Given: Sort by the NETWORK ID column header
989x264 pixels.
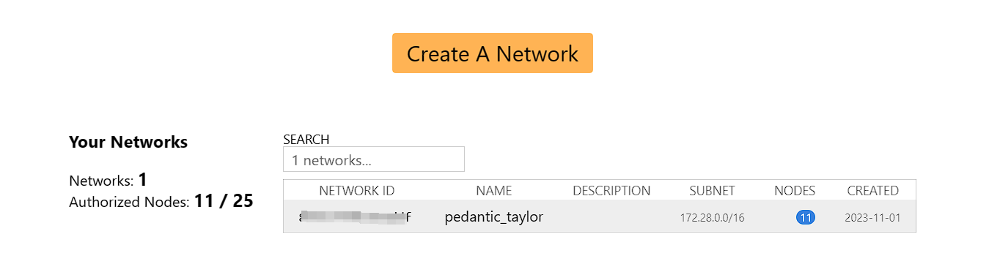Looking at the screenshot, I should click(x=356, y=191).
